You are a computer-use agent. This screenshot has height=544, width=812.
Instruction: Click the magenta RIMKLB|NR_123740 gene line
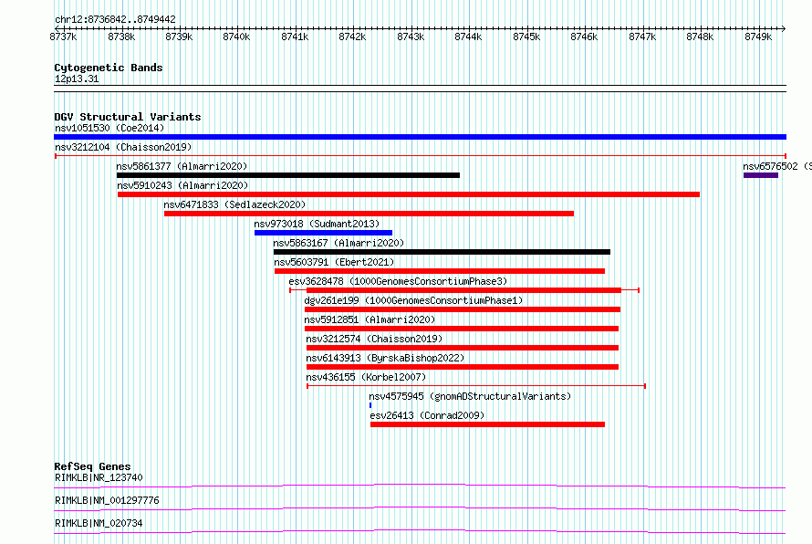tap(420, 486)
